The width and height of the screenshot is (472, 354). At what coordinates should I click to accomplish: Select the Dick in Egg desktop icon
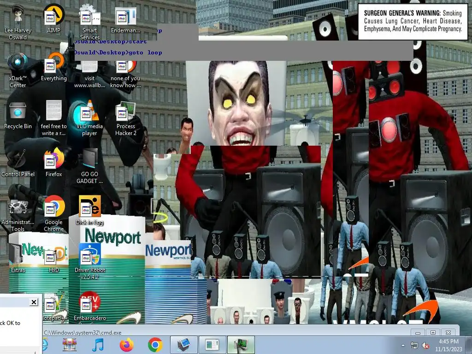click(x=90, y=210)
